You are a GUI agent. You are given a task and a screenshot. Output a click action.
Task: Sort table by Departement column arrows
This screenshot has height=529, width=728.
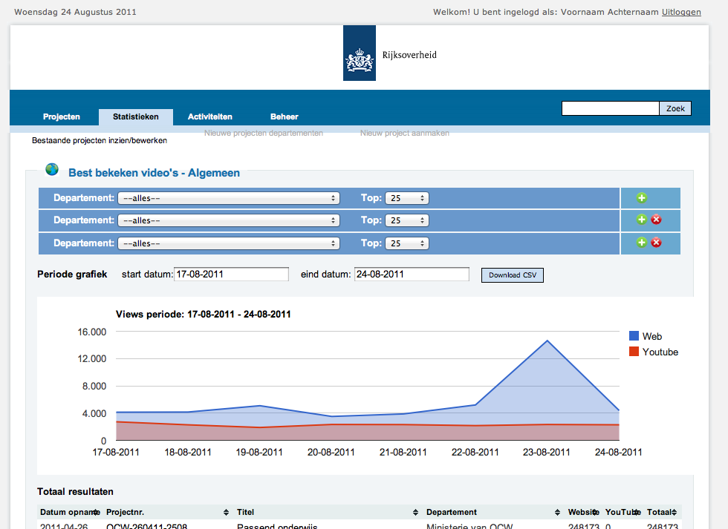557,513
